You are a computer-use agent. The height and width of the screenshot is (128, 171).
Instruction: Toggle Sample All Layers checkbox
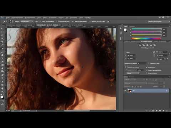90,21
